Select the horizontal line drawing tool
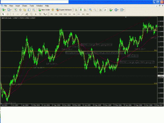The image size is (164, 123). pos(18,14)
